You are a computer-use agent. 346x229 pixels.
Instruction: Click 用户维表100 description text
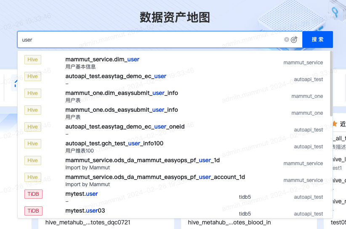click(80, 151)
